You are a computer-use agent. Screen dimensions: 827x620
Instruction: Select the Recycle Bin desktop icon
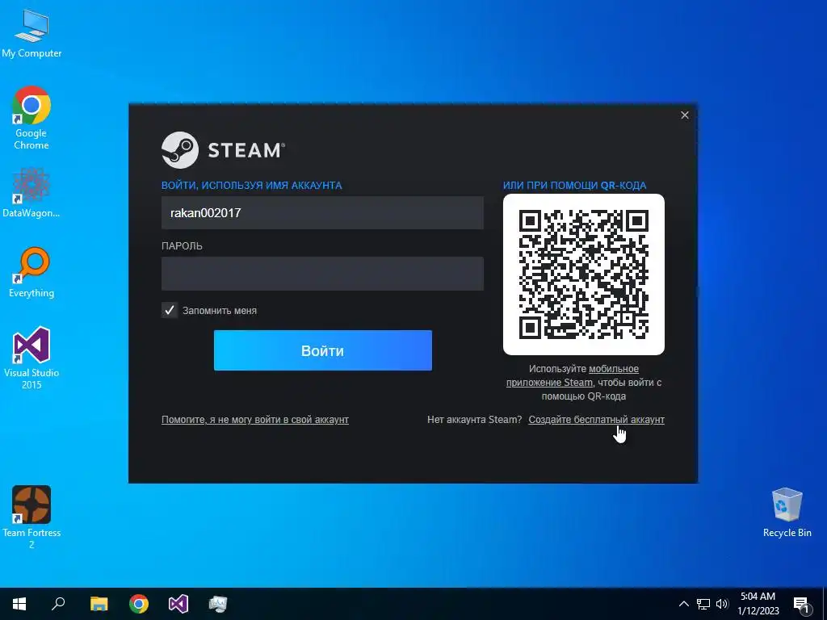tap(787, 513)
